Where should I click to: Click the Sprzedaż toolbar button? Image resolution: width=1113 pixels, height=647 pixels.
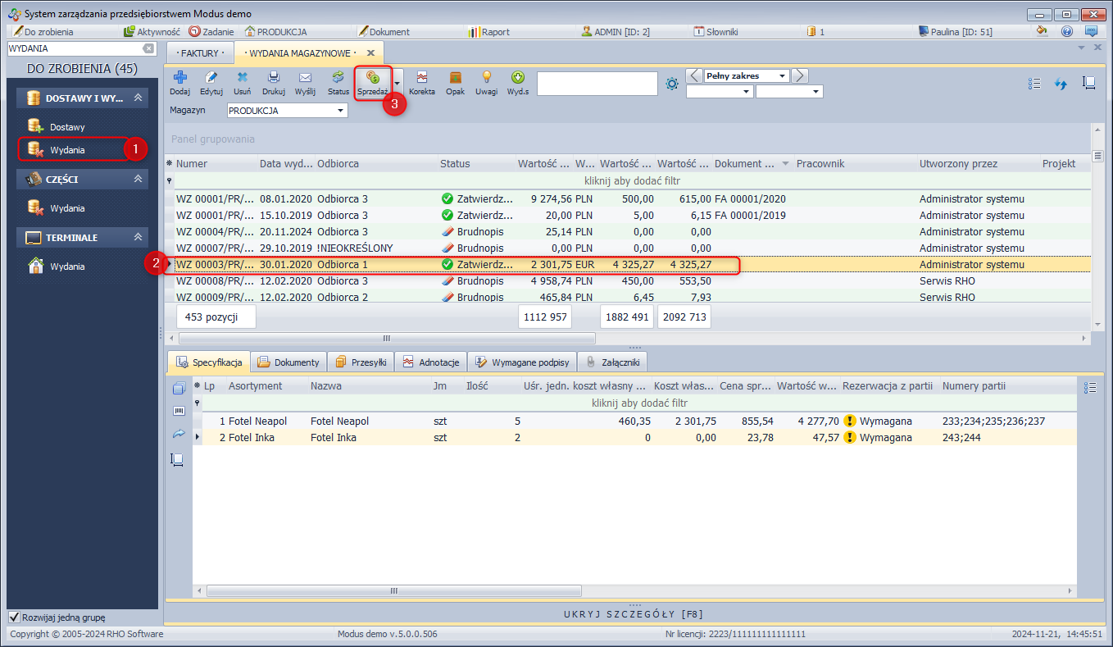[x=373, y=83]
